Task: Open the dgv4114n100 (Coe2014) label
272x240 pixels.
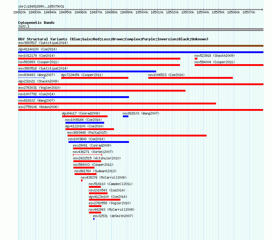Action: 38,49
